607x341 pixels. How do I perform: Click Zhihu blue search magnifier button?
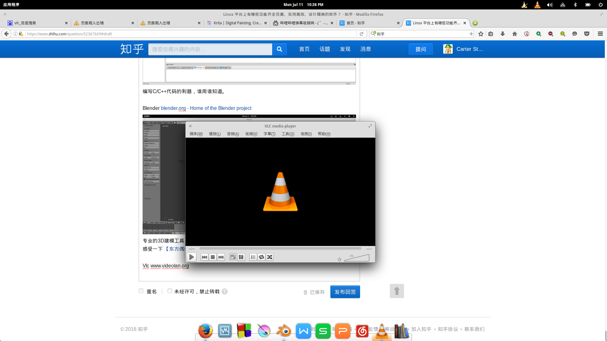(x=279, y=49)
